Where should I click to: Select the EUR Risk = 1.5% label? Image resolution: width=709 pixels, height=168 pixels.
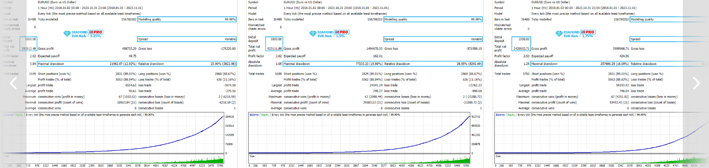(331, 36)
